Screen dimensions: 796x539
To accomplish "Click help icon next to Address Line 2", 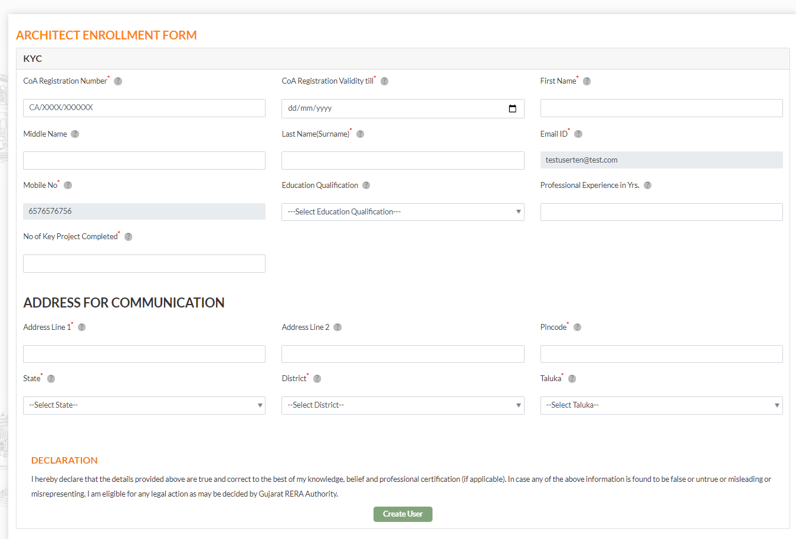I will (338, 328).
